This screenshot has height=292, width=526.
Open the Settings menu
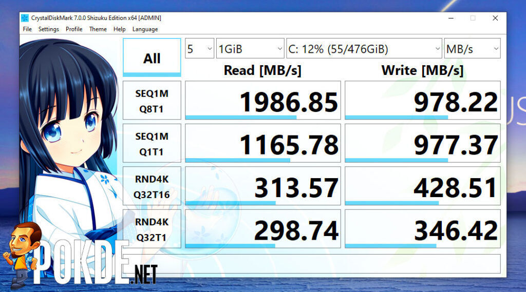(x=49, y=29)
